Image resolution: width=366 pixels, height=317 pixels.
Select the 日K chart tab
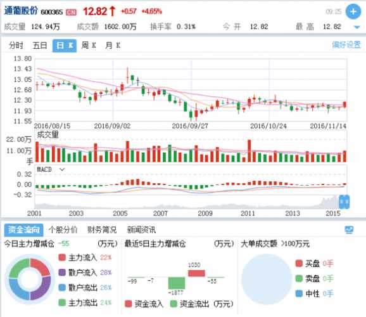click(65, 46)
